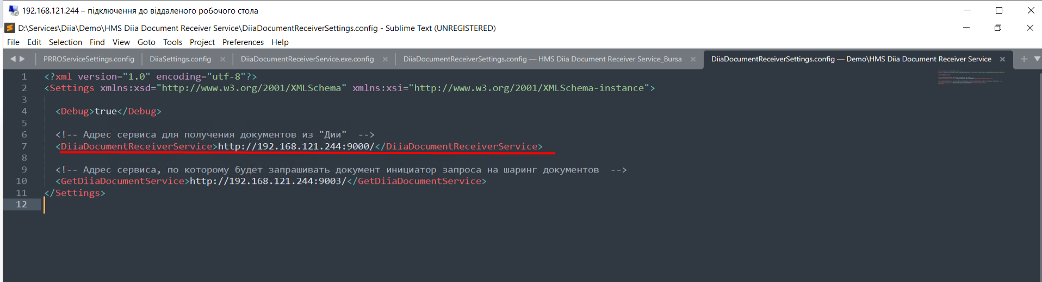Click the previous tab arrow in tab bar

pyautogui.click(x=13, y=59)
